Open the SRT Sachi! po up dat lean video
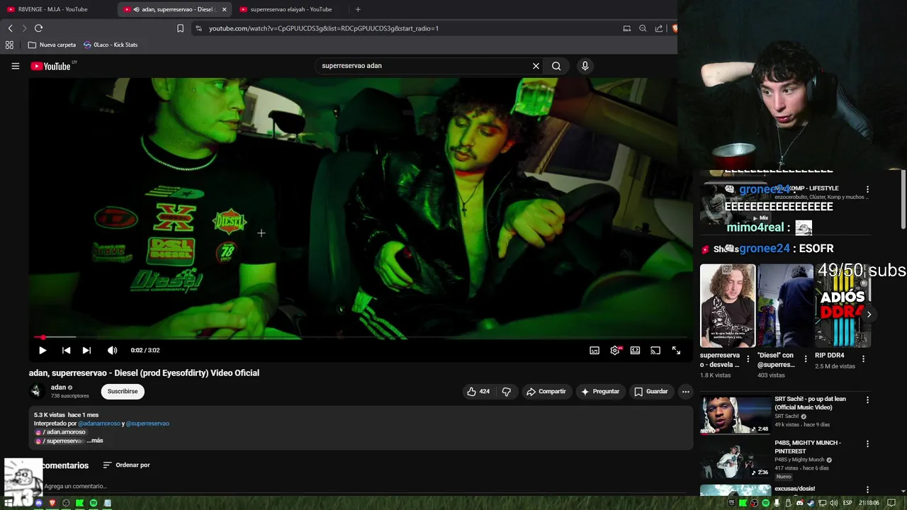Image resolution: width=907 pixels, height=510 pixels. (x=736, y=414)
